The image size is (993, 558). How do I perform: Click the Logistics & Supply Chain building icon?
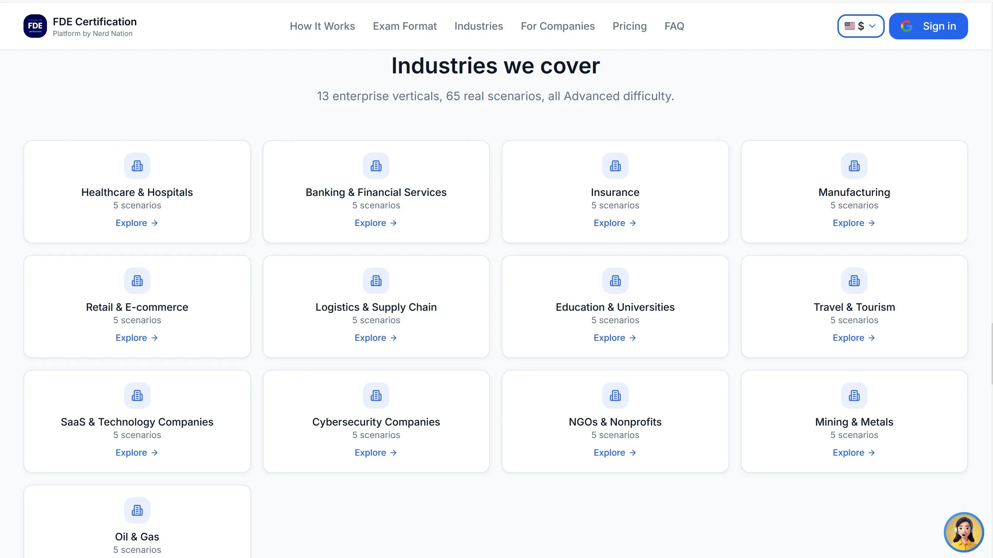click(x=376, y=281)
